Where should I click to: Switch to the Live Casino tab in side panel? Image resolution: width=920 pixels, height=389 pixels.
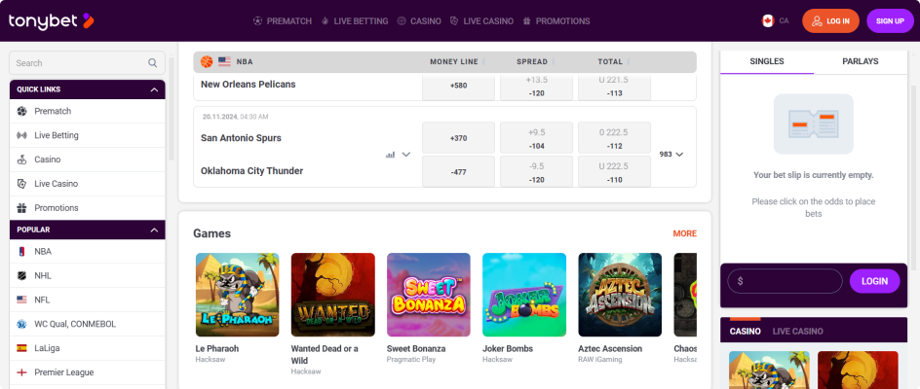pyautogui.click(x=797, y=332)
